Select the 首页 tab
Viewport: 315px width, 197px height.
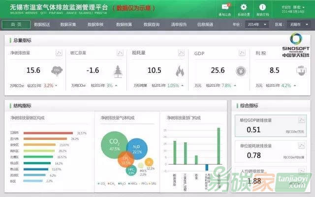[x=15, y=24]
